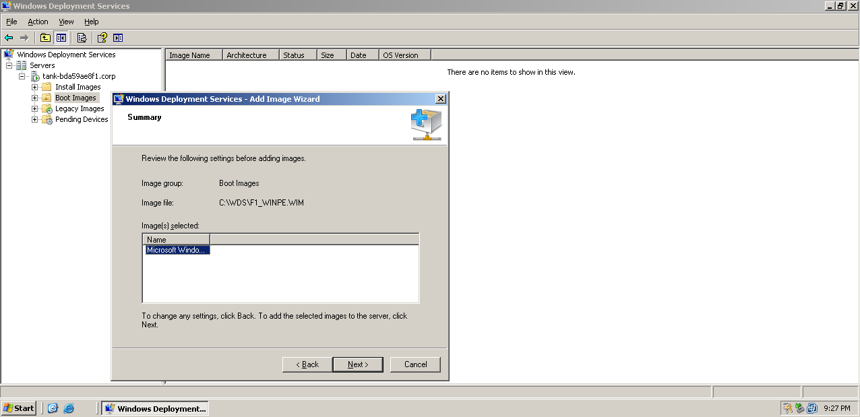Collapse the tank-bda59ae8f1.corp node
This screenshot has width=860, height=417.
(x=22, y=76)
